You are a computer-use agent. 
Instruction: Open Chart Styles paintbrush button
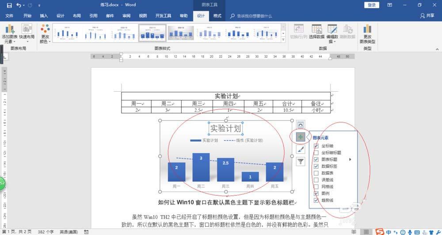pyautogui.click(x=301, y=149)
